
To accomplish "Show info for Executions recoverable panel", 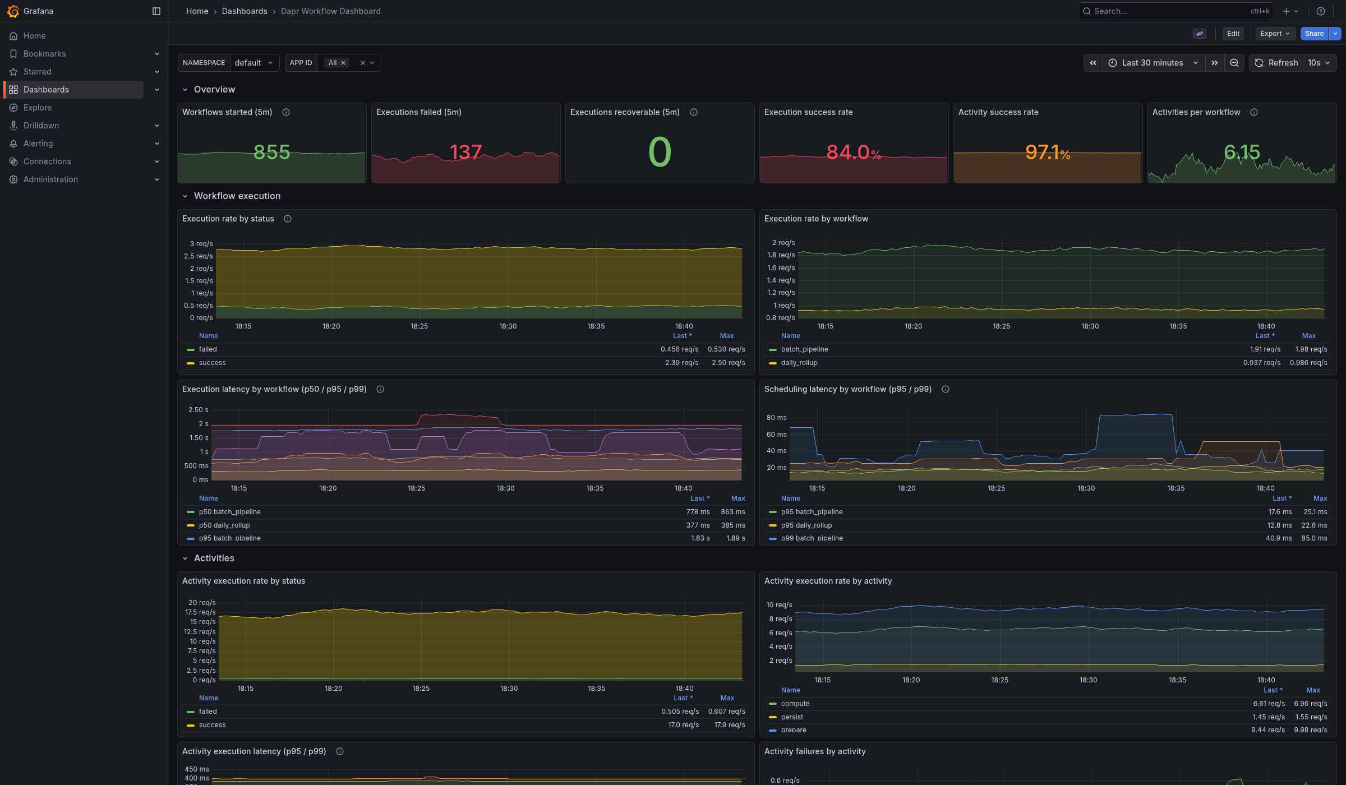I will coord(694,112).
